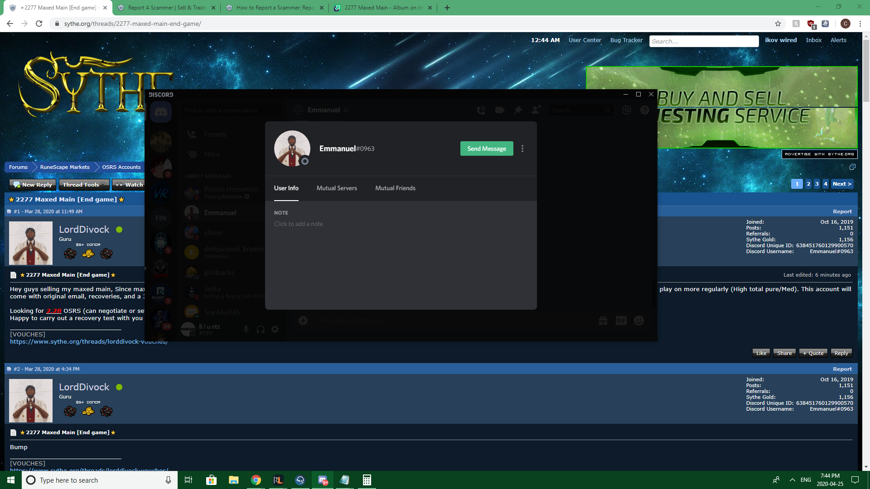The image size is (870, 489).
Task: Open the Bug Tracker link
Action: (x=626, y=40)
